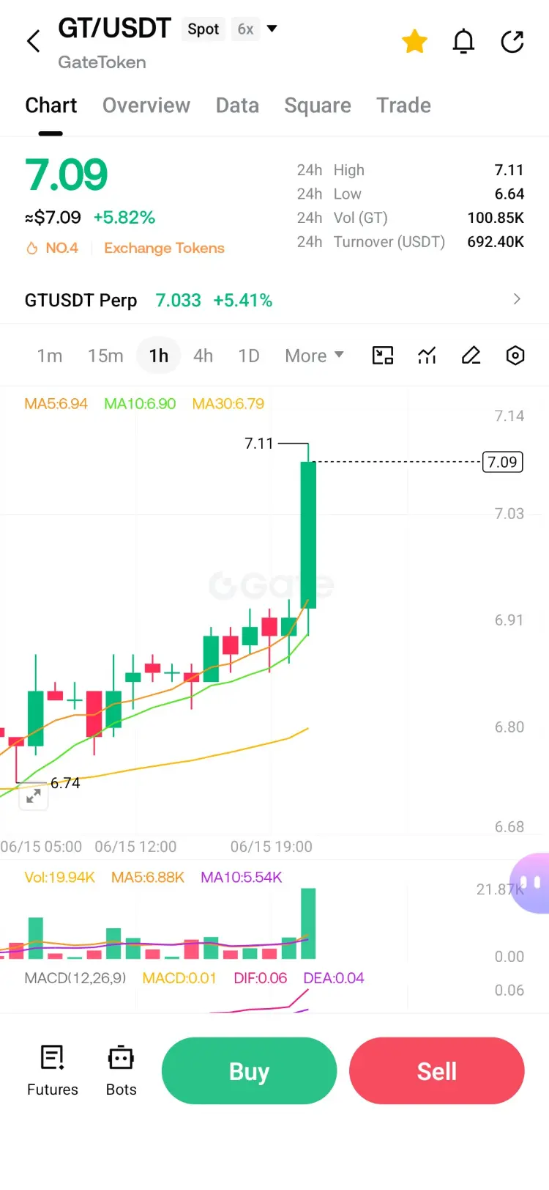The image size is (549, 1190).
Task: Select the 1h interval
Action: click(159, 356)
